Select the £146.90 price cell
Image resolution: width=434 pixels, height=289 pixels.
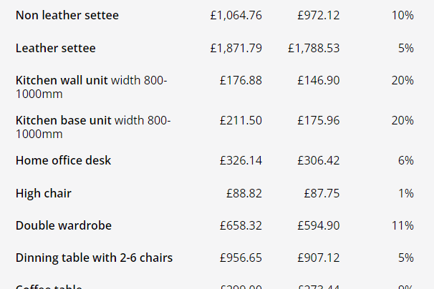[x=319, y=80]
